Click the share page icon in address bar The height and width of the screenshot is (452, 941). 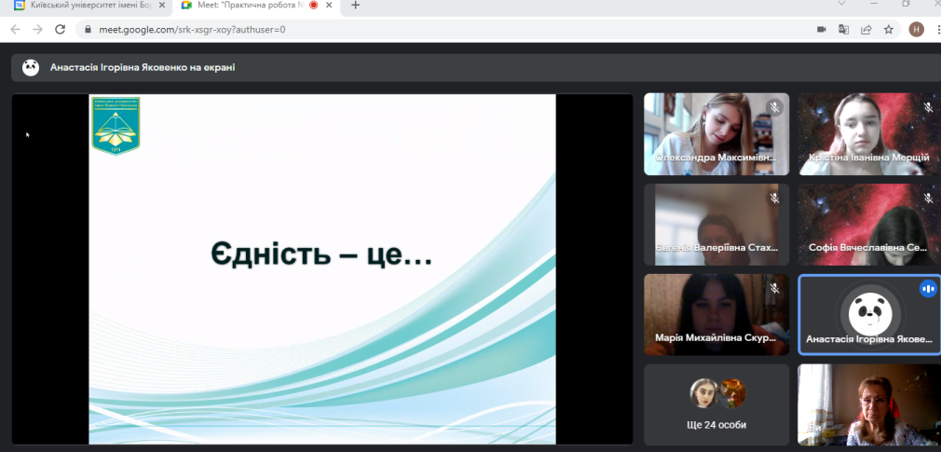coord(866,29)
